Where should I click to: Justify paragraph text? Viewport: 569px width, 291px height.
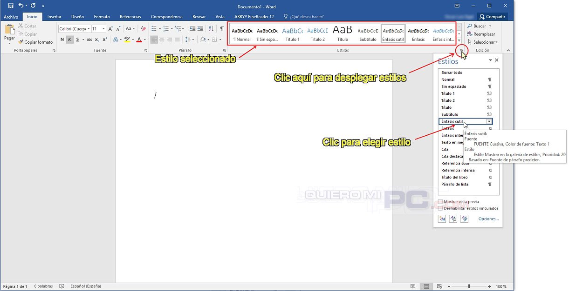pos(177,40)
